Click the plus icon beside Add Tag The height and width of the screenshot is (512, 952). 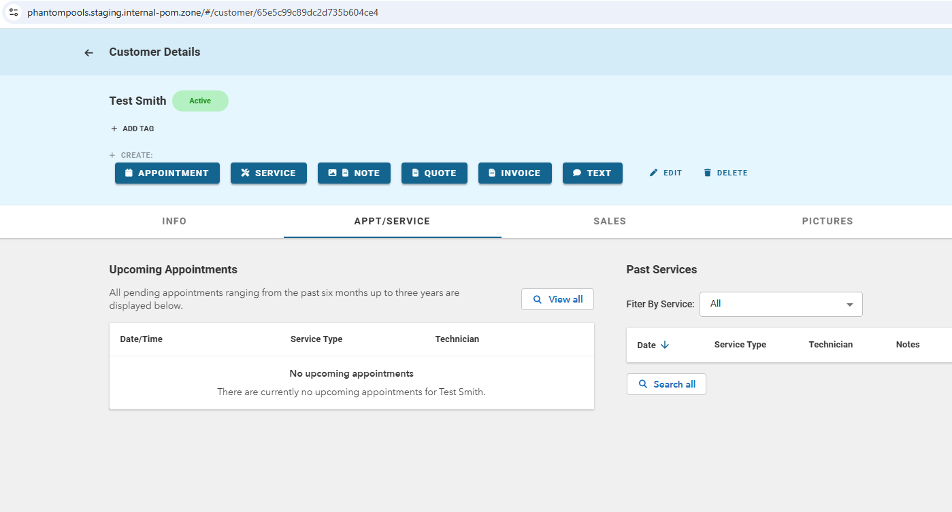coord(114,129)
